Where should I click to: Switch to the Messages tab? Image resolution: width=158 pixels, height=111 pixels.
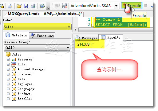(x=86, y=38)
